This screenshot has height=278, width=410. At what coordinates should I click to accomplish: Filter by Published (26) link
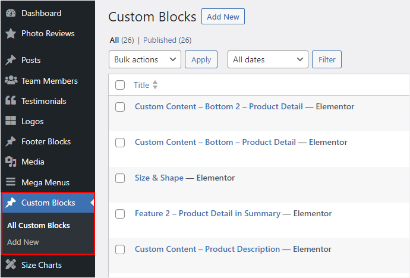(x=168, y=40)
